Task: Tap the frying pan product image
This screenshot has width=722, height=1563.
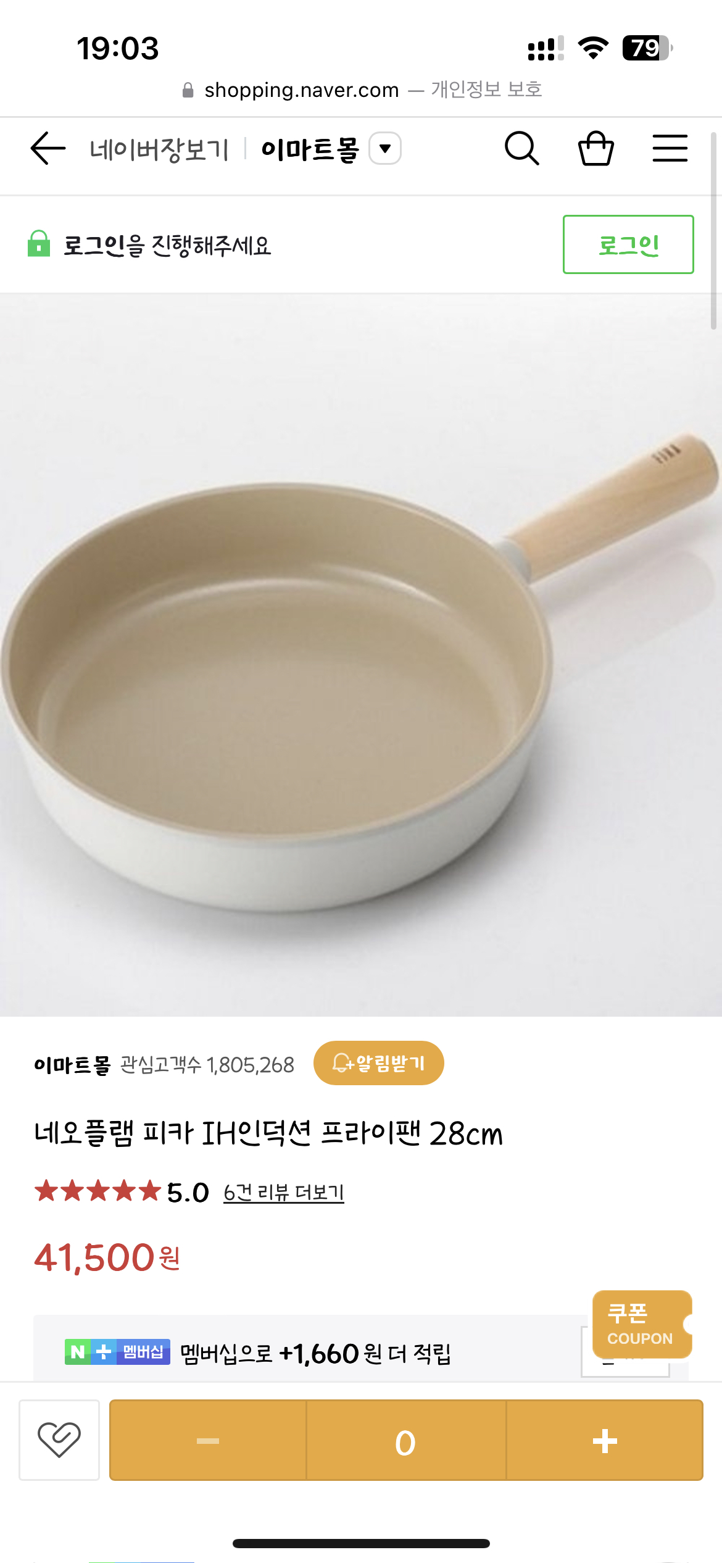Action: 361,656
